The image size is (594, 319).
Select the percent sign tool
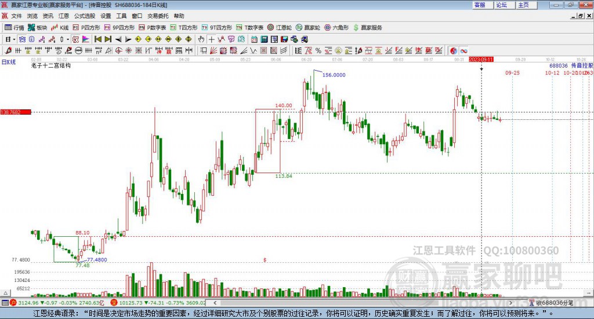pyautogui.click(x=318, y=50)
